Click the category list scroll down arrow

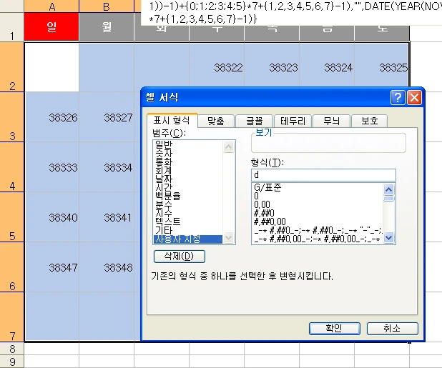(229, 238)
